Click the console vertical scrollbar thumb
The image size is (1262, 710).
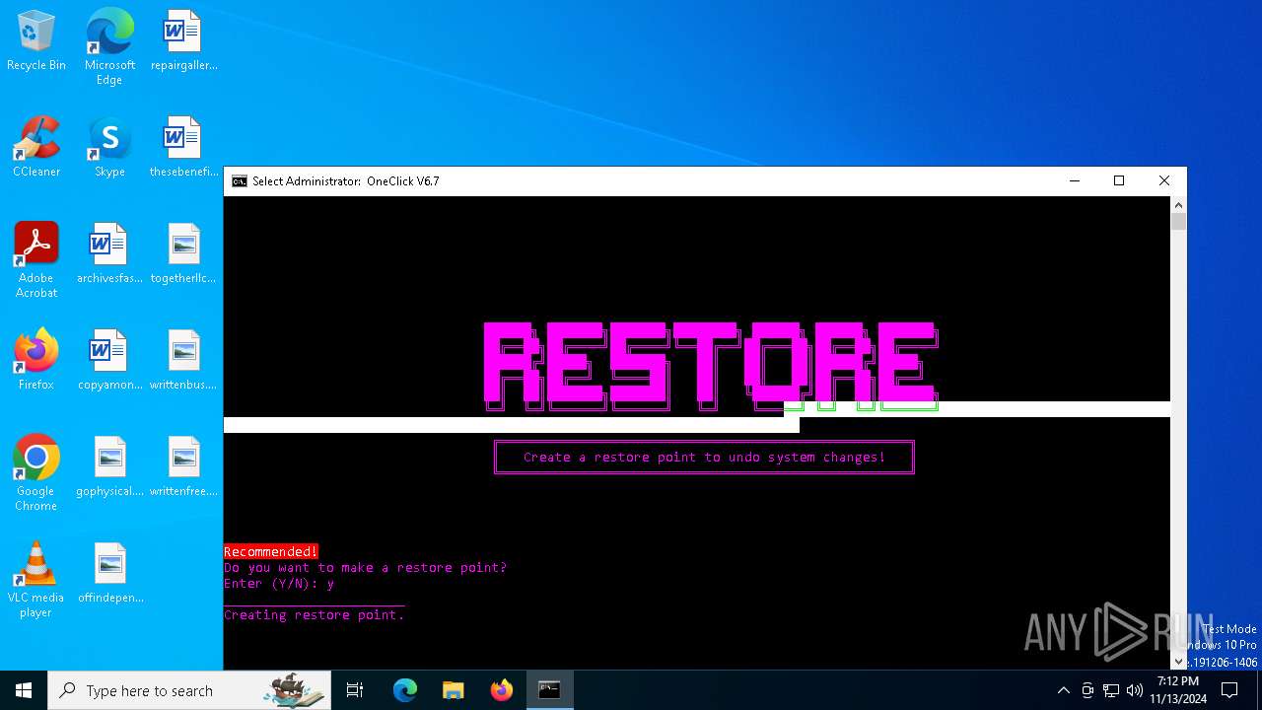(x=1178, y=222)
